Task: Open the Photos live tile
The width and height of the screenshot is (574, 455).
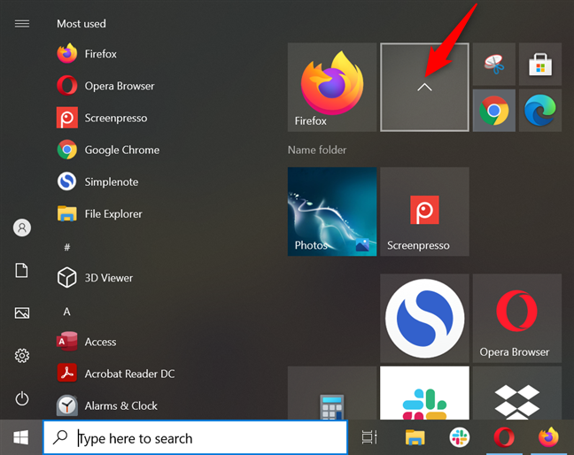Action: click(332, 212)
